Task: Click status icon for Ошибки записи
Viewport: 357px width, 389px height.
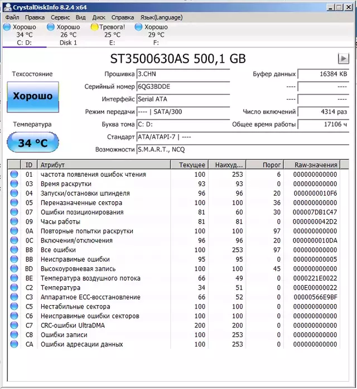Action: click(x=14, y=334)
